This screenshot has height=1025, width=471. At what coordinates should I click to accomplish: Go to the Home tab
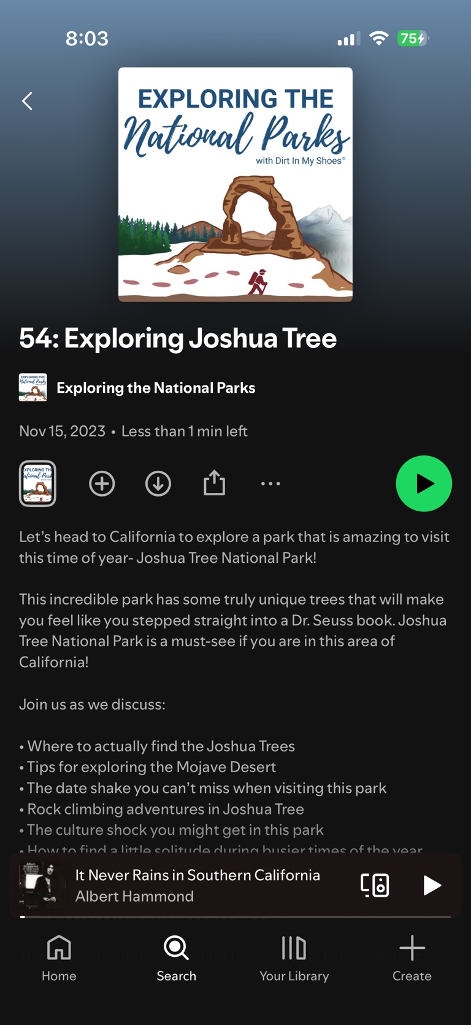(59, 959)
